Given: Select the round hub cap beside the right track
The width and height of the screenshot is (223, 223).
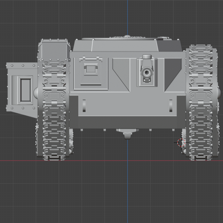Looking at the screenshot, I should [x=219, y=93].
